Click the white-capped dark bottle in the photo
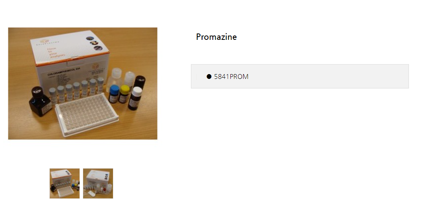Image resolution: width=434 pixels, height=206 pixels. point(135,99)
